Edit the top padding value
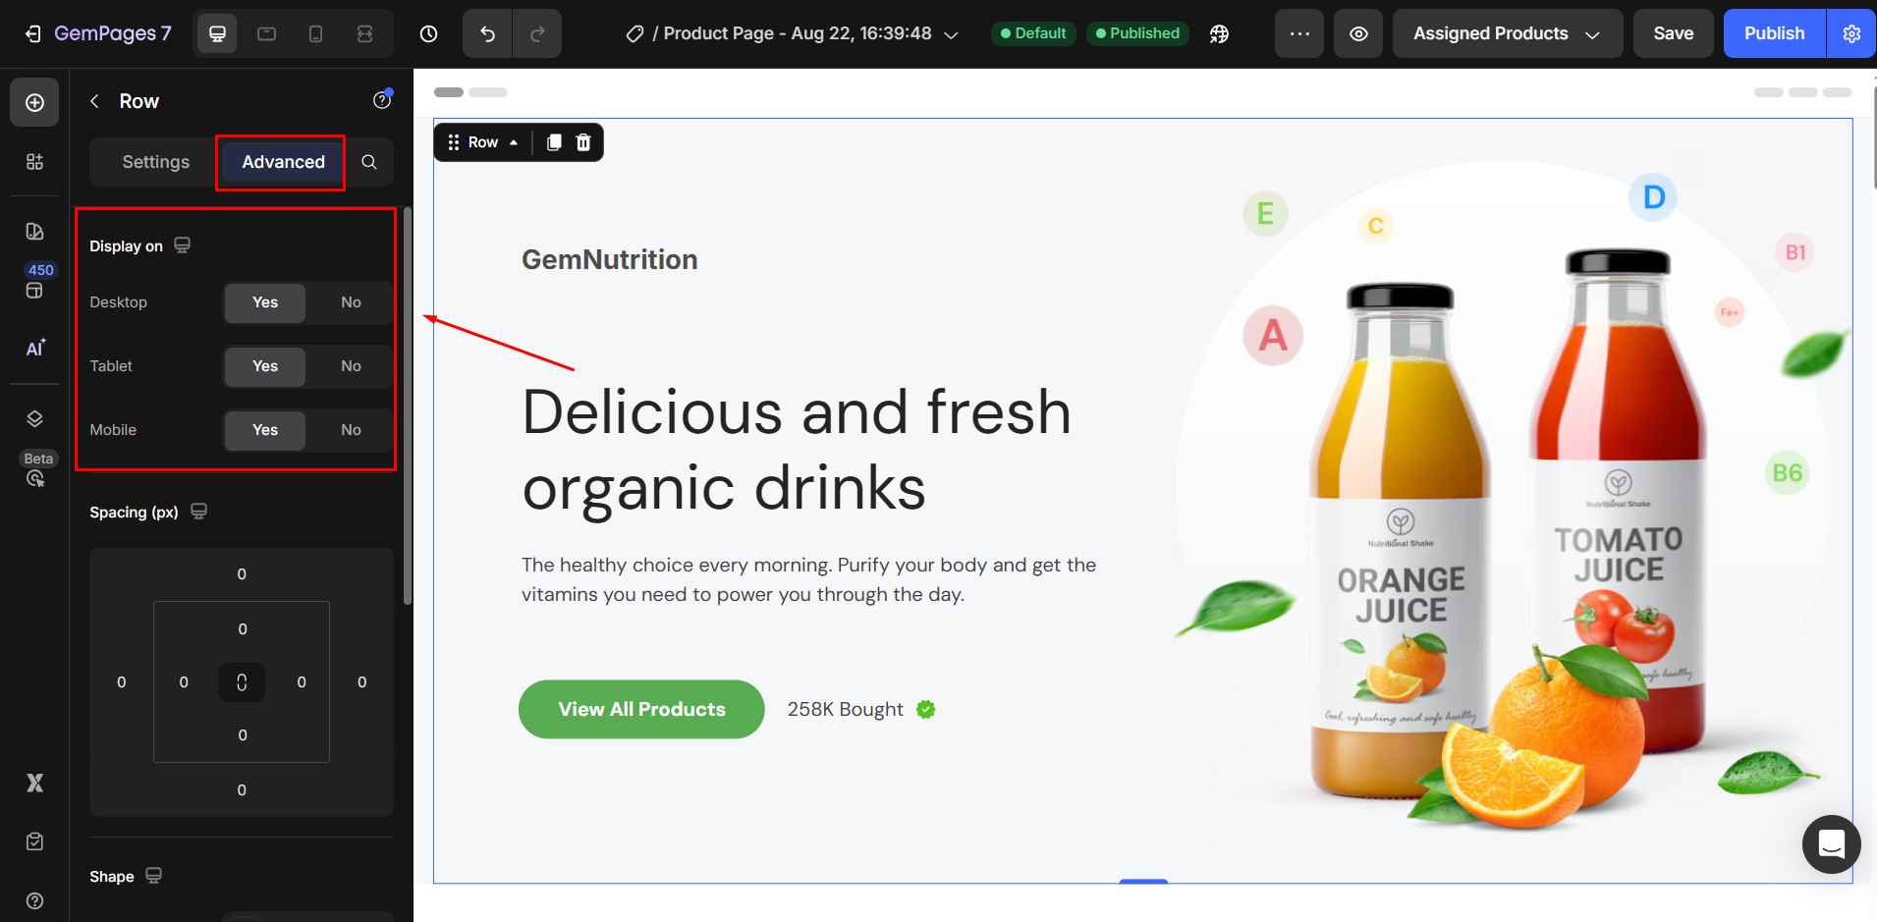This screenshot has height=922, width=1877. [x=243, y=629]
